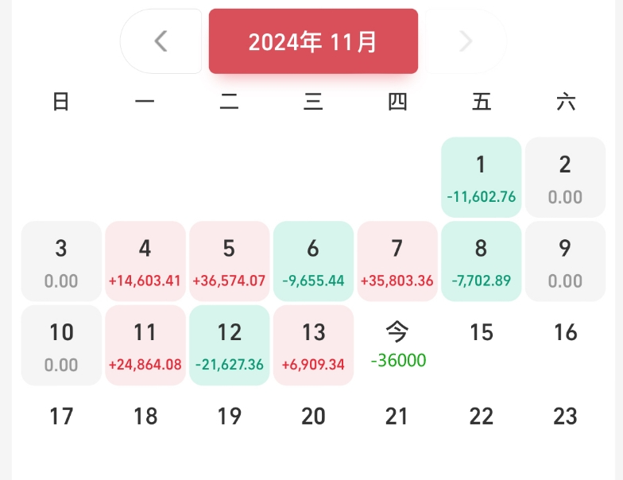Click the 六 Saturday column header

click(x=566, y=102)
